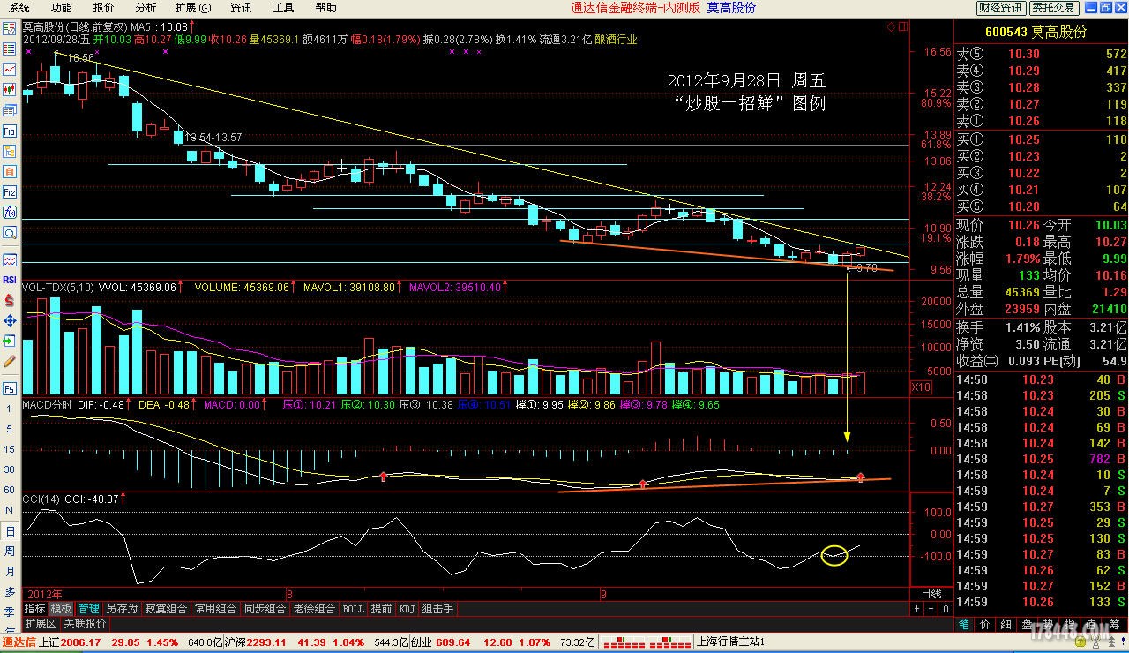Select the 细 detail tab in right panel

[x=1006, y=625]
